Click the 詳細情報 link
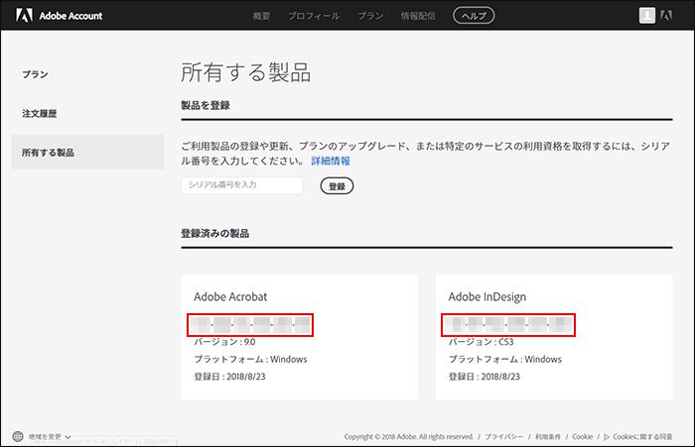The height and width of the screenshot is (447, 695). tap(331, 162)
